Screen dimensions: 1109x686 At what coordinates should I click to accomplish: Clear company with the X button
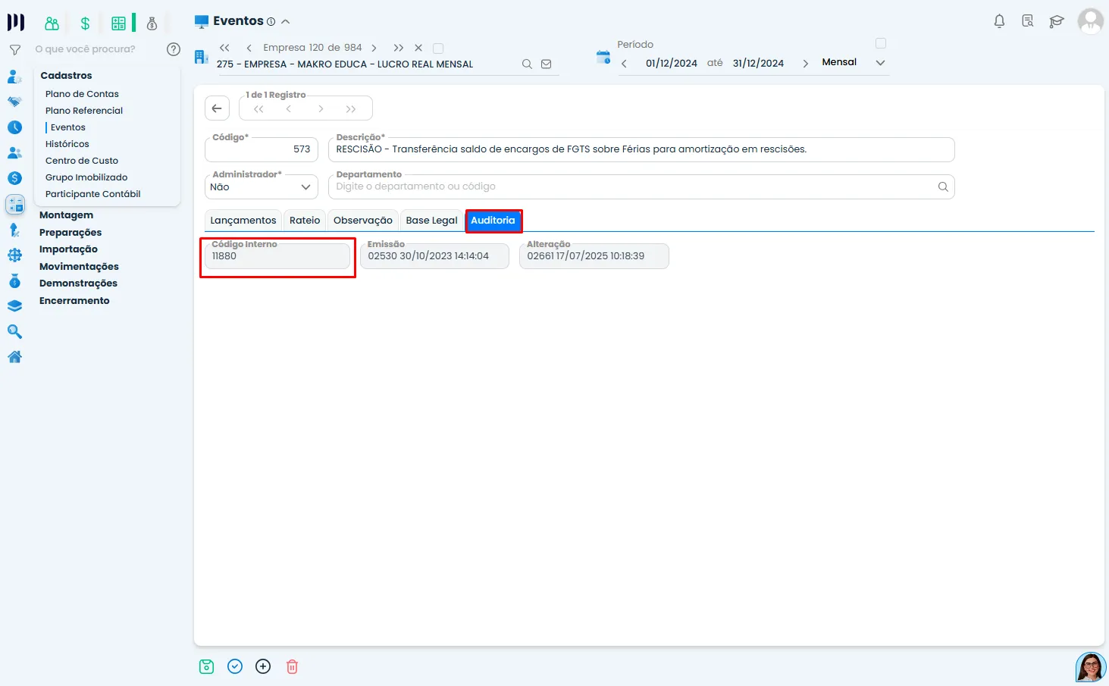[x=418, y=48]
